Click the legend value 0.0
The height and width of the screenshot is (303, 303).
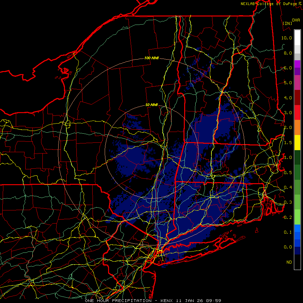click(288, 247)
